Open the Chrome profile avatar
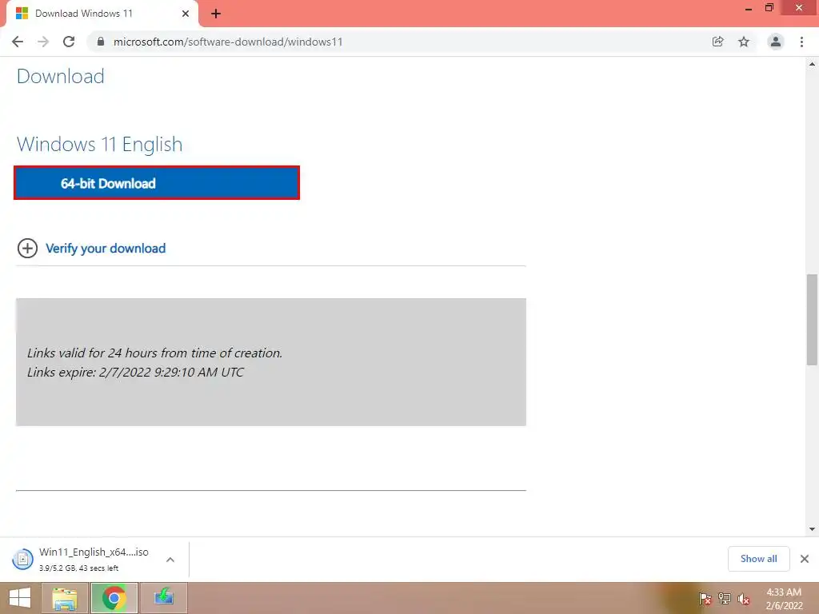 pyautogui.click(x=776, y=42)
